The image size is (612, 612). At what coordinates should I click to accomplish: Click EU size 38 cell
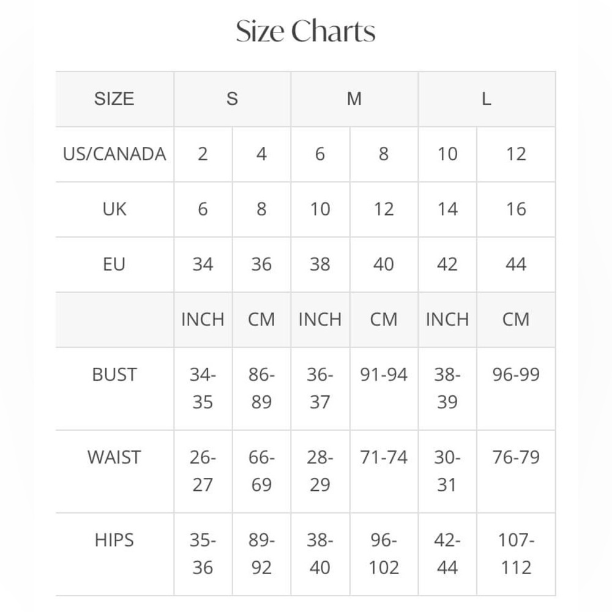click(320, 264)
